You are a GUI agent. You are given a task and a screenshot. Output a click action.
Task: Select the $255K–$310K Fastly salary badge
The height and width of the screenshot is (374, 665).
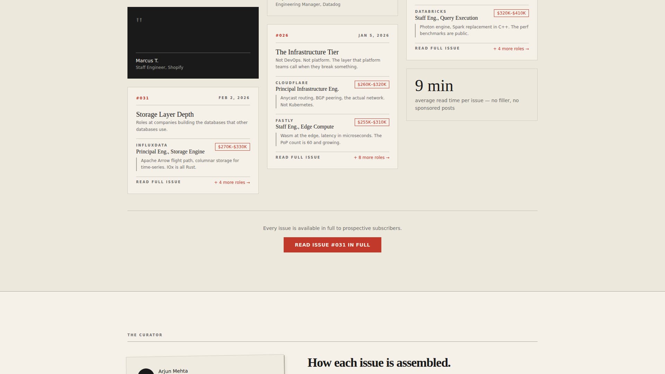(372, 122)
